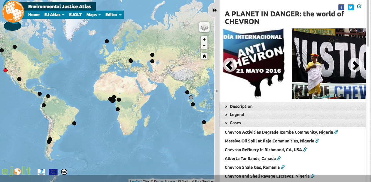Viewport: 371px width, 182px height.
Task: Open link icon beside Alberta Tar Sands
Action: coord(279,158)
